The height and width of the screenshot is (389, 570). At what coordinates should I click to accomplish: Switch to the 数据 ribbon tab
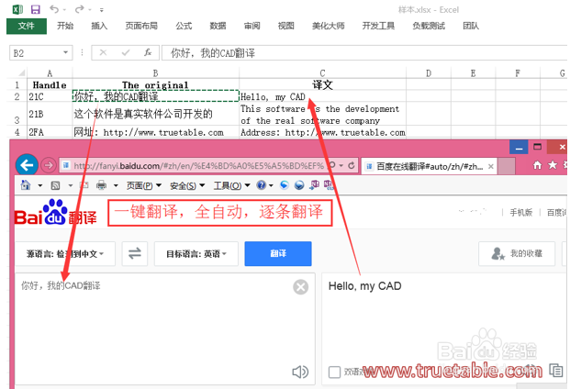(218, 26)
